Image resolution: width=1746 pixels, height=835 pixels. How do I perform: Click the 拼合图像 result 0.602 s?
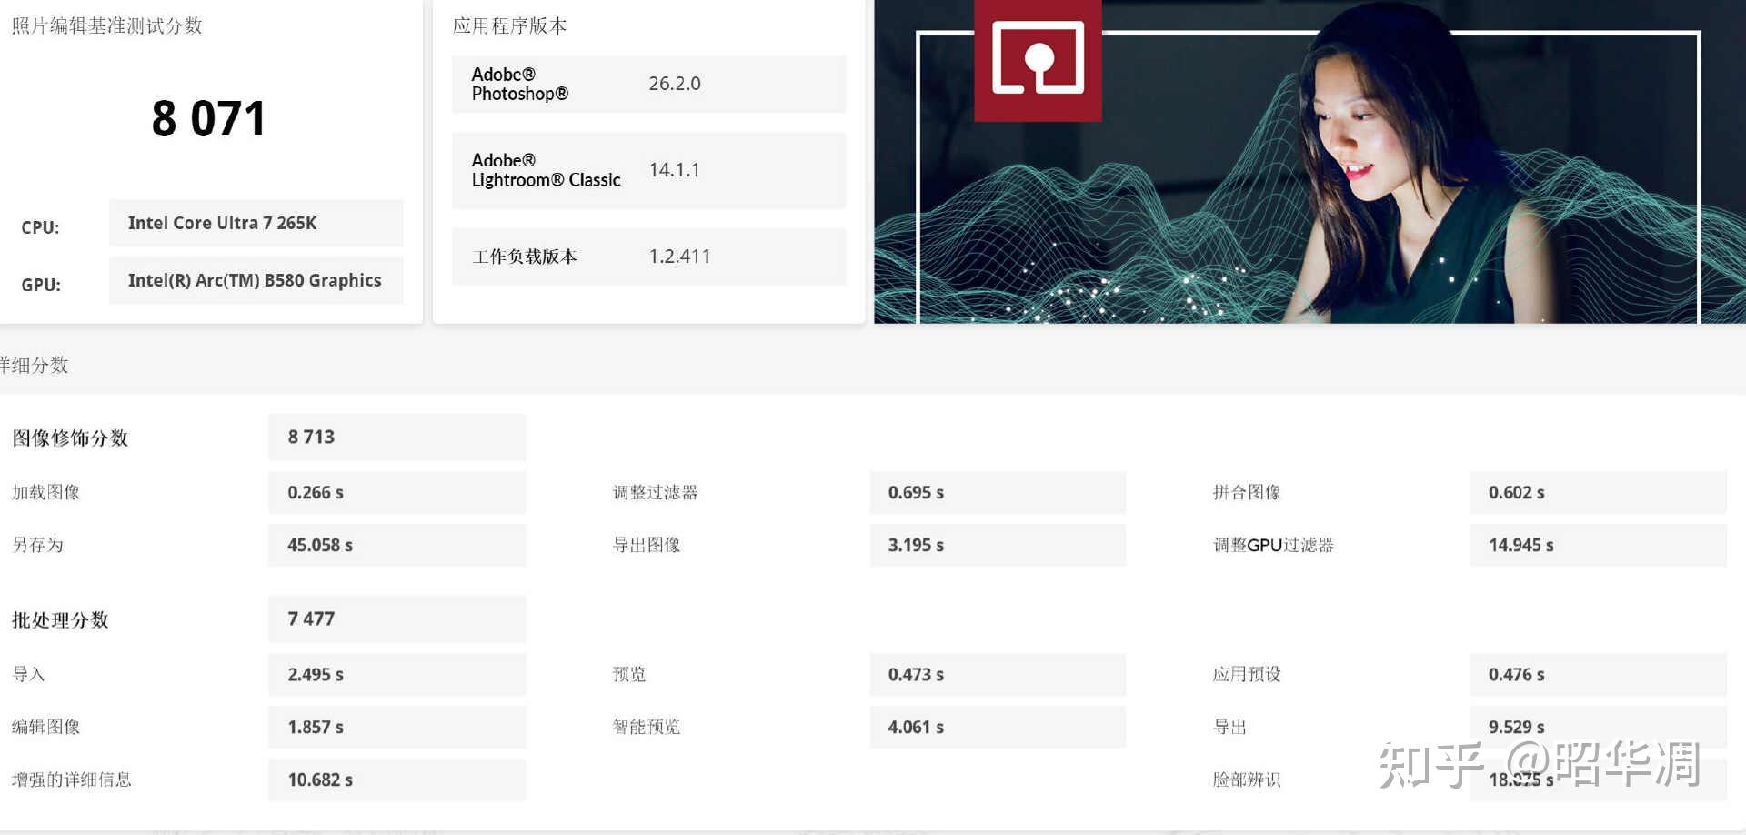(x=1597, y=492)
